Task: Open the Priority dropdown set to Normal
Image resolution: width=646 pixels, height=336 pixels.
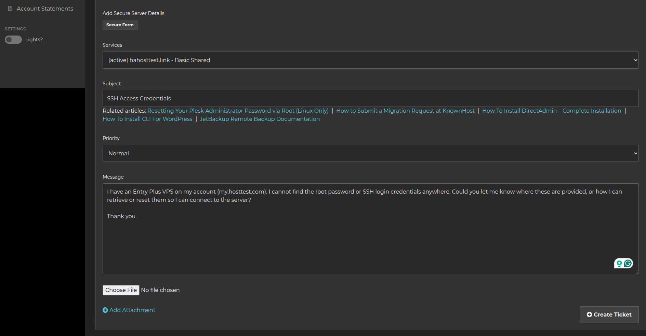Action: point(370,153)
